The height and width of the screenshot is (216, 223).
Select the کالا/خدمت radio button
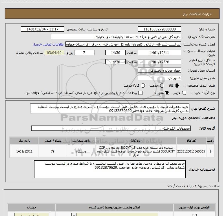pos(143,86)
